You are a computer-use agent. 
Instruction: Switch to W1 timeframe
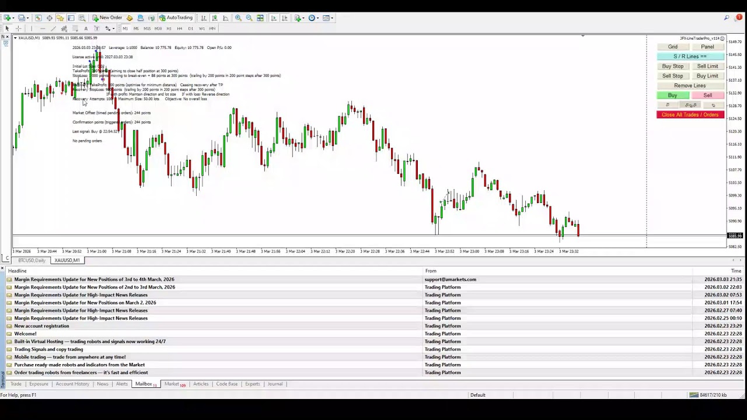pos(201,29)
